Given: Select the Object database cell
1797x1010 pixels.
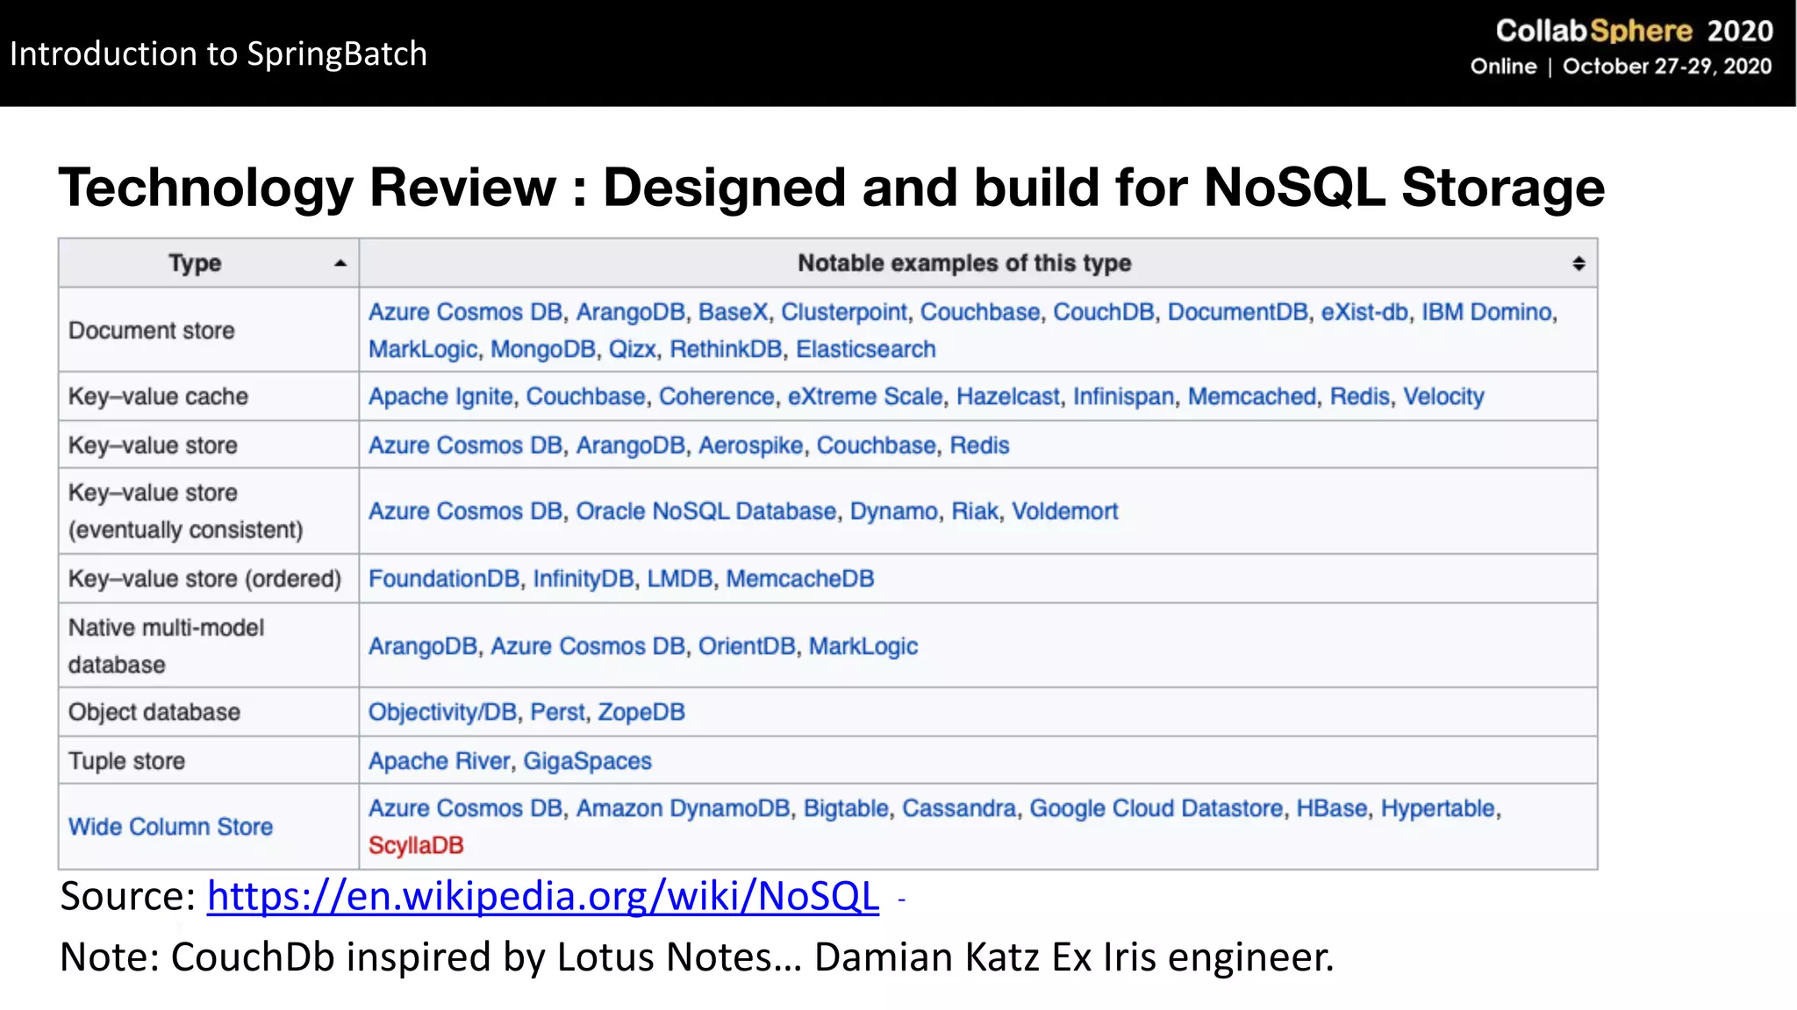Looking at the screenshot, I should click(x=209, y=712).
